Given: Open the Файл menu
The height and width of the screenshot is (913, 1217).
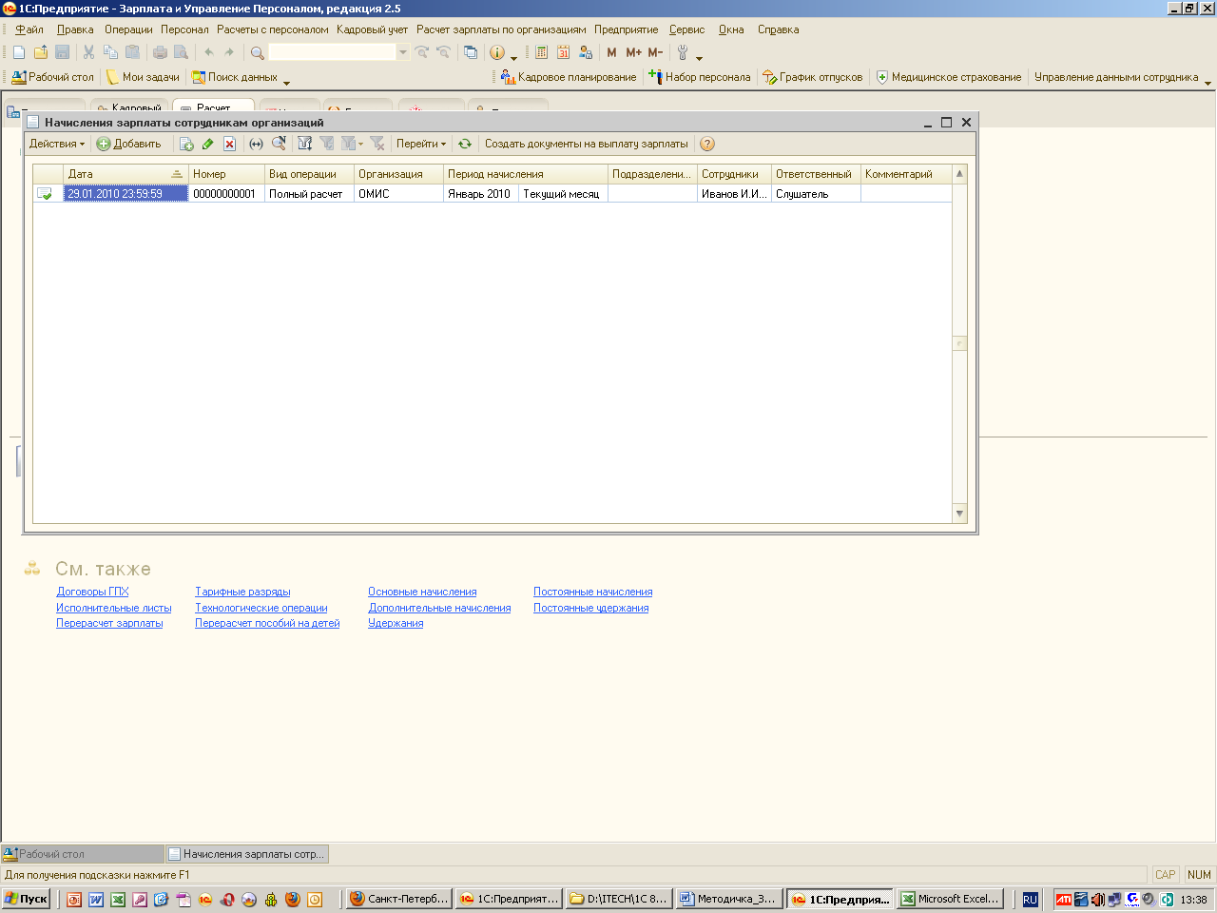Looking at the screenshot, I should pos(29,29).
